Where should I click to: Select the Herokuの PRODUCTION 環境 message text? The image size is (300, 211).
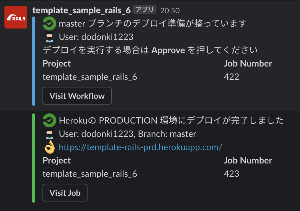(x=171, y=120)
